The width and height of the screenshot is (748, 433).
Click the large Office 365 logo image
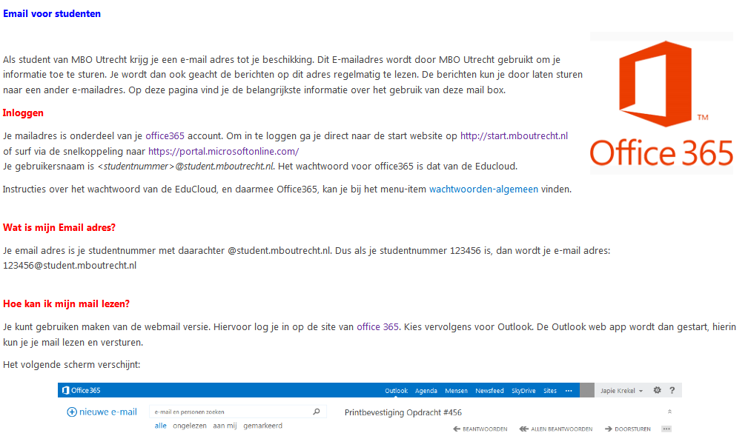point(661,103)
